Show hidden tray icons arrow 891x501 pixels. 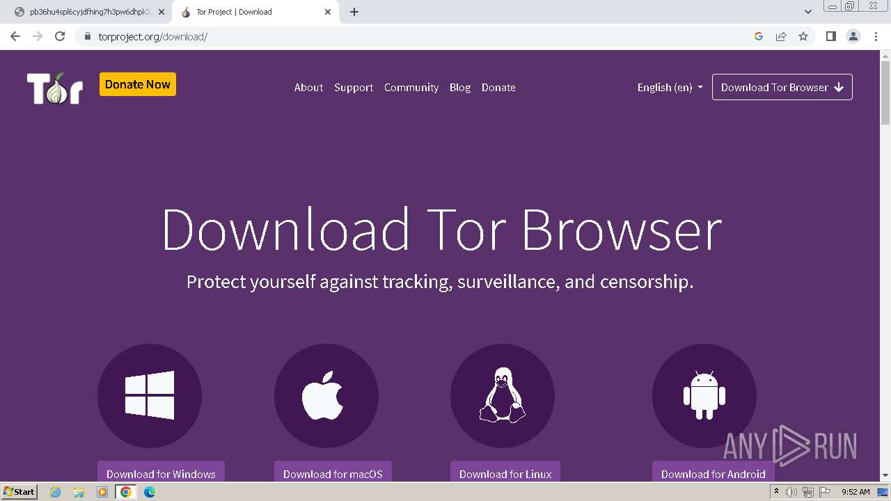tap(776, 491)
